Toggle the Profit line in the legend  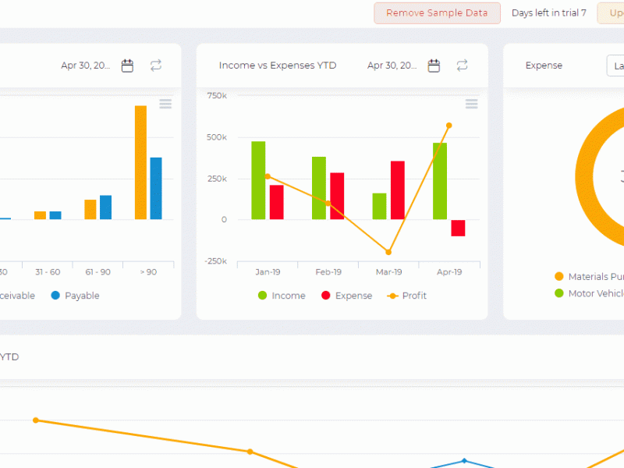click(x=406, y=296)
